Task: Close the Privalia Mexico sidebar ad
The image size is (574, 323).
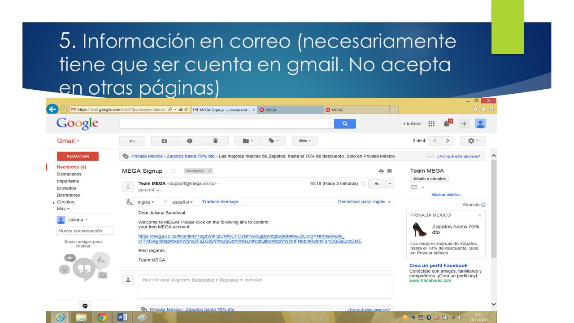Action: point(480,215)
